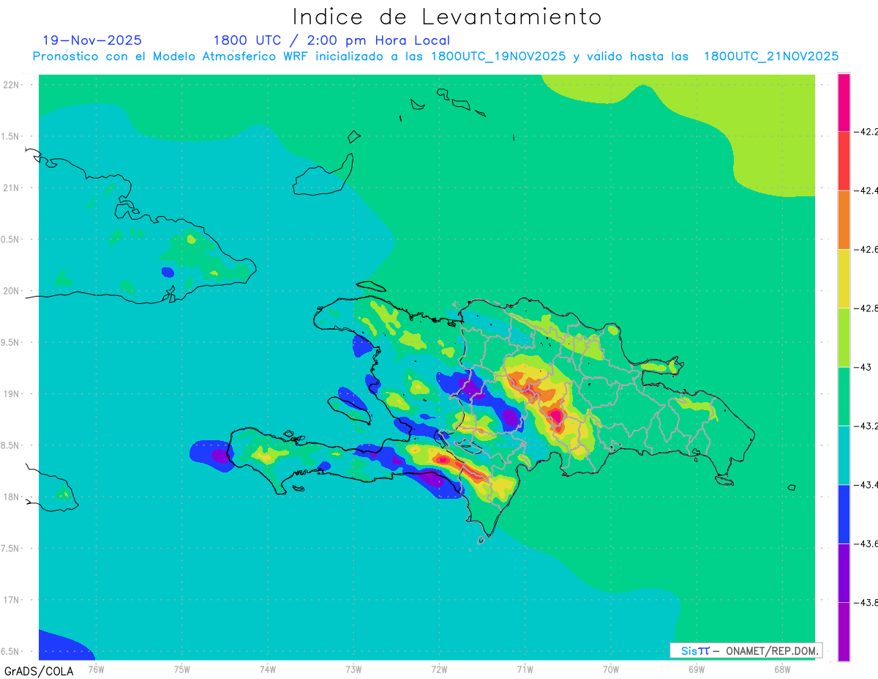Click the "74W" longitude label
This screenshot has height=679, width=878.
[267, 668]
